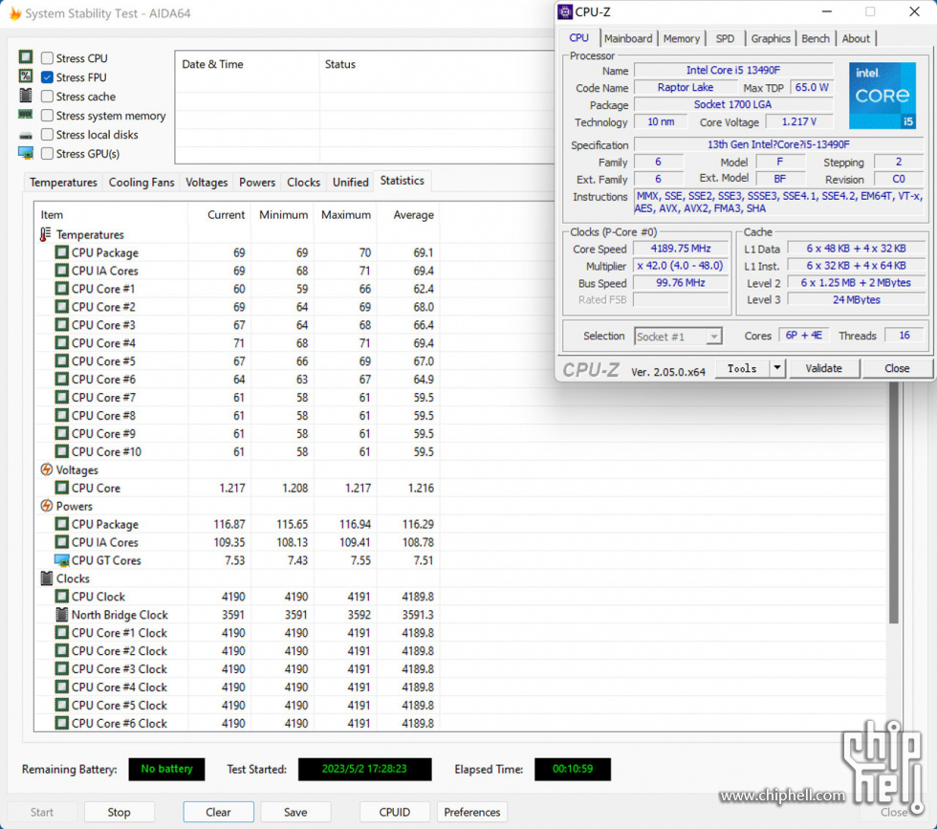The image size is (937, 829).
Task: Enable the Stress local disks checkbox
Action: pos(47,135)
